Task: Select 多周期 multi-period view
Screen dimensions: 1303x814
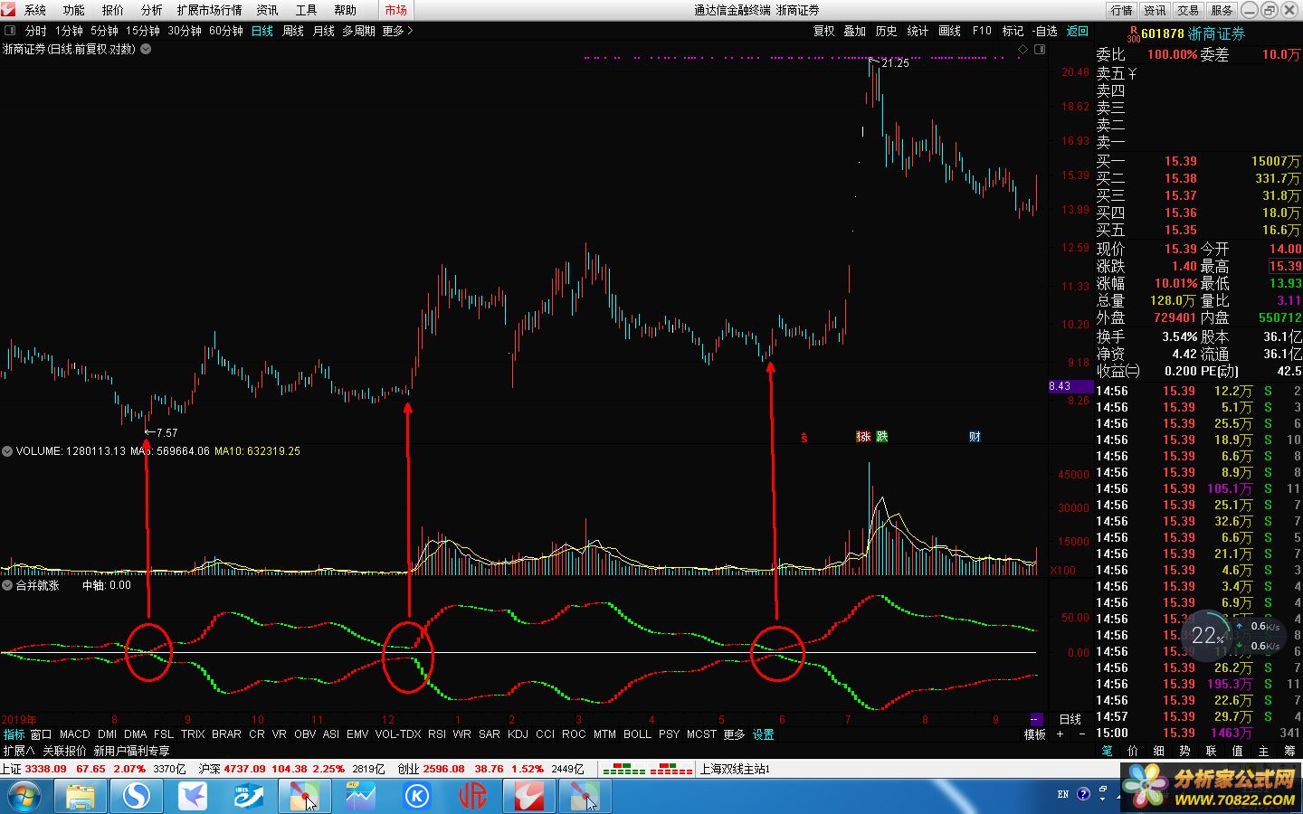Action: point(358,31)
